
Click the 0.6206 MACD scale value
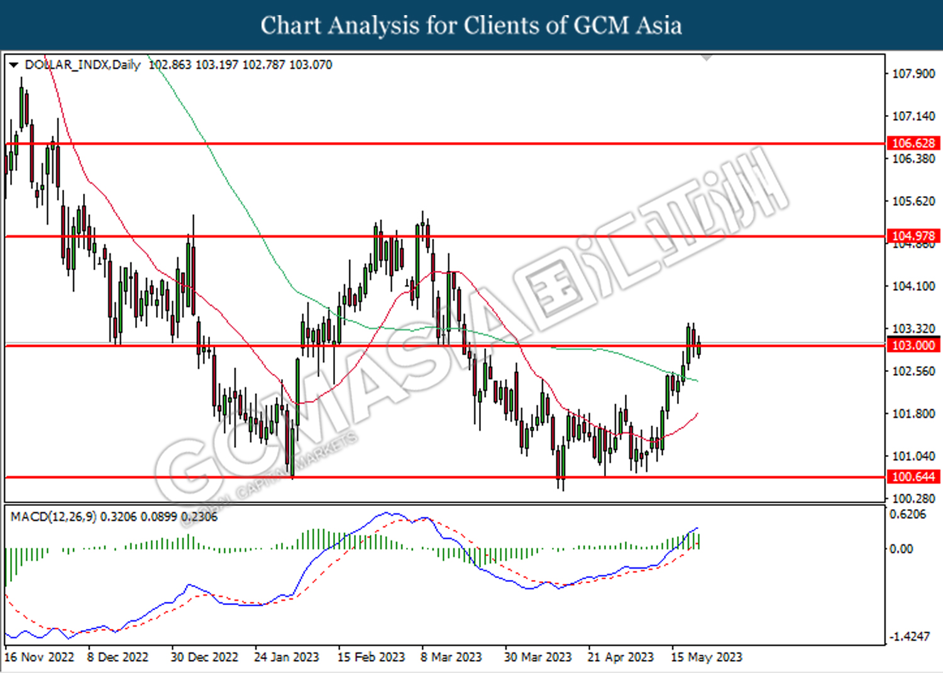[x=908, y=515]
